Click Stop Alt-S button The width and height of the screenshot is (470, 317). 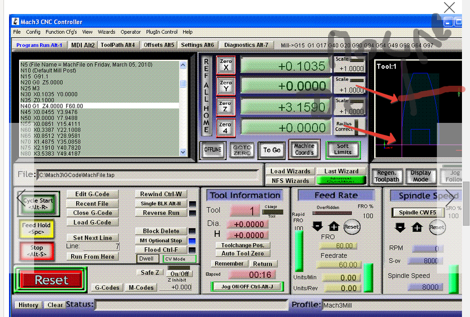click(x=37, y=251)
